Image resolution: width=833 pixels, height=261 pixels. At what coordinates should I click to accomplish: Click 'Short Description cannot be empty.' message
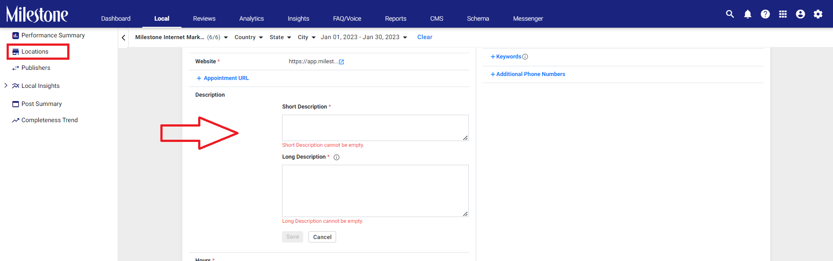pos(323,145)
